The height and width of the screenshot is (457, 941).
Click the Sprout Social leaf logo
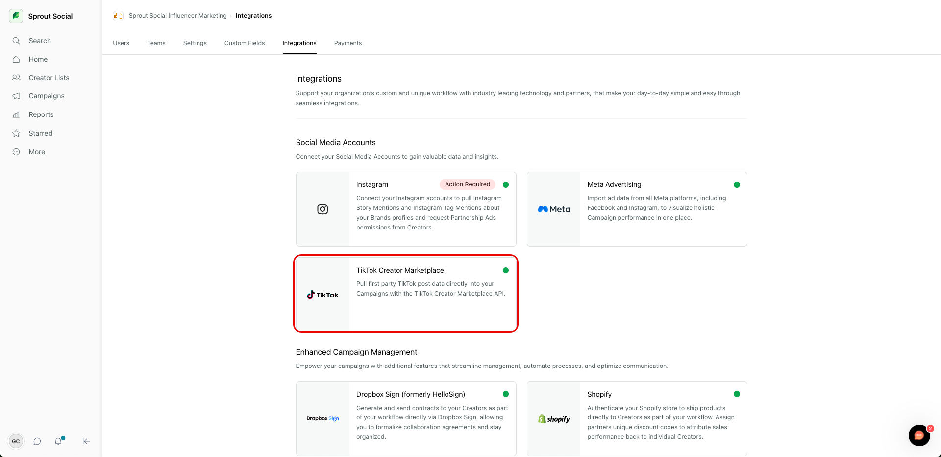[16, 16]
